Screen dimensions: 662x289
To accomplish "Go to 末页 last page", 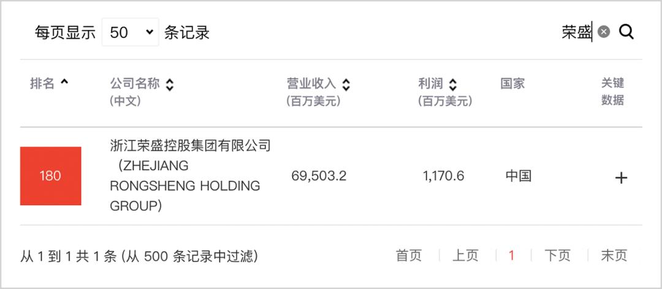I will (x=614, y=255).
